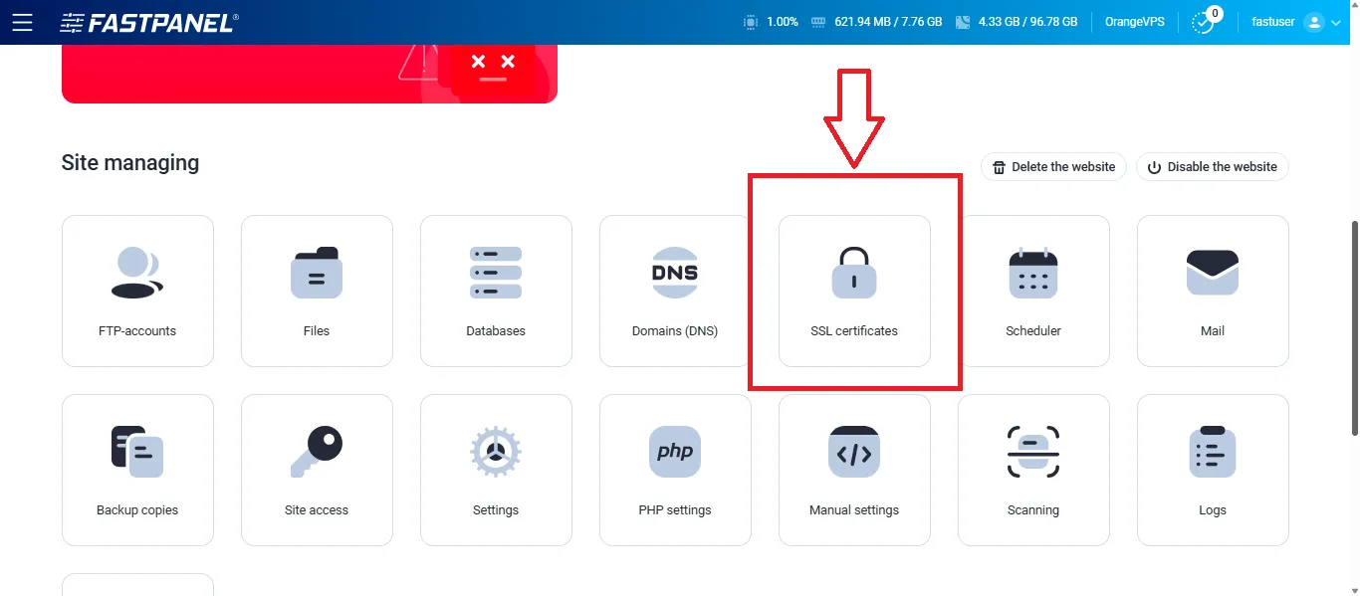The height and width of the screenshot is (596, 1360).
Task: Open the Scanning tool
Action: pyautogui.click(x=1033, y=468)
